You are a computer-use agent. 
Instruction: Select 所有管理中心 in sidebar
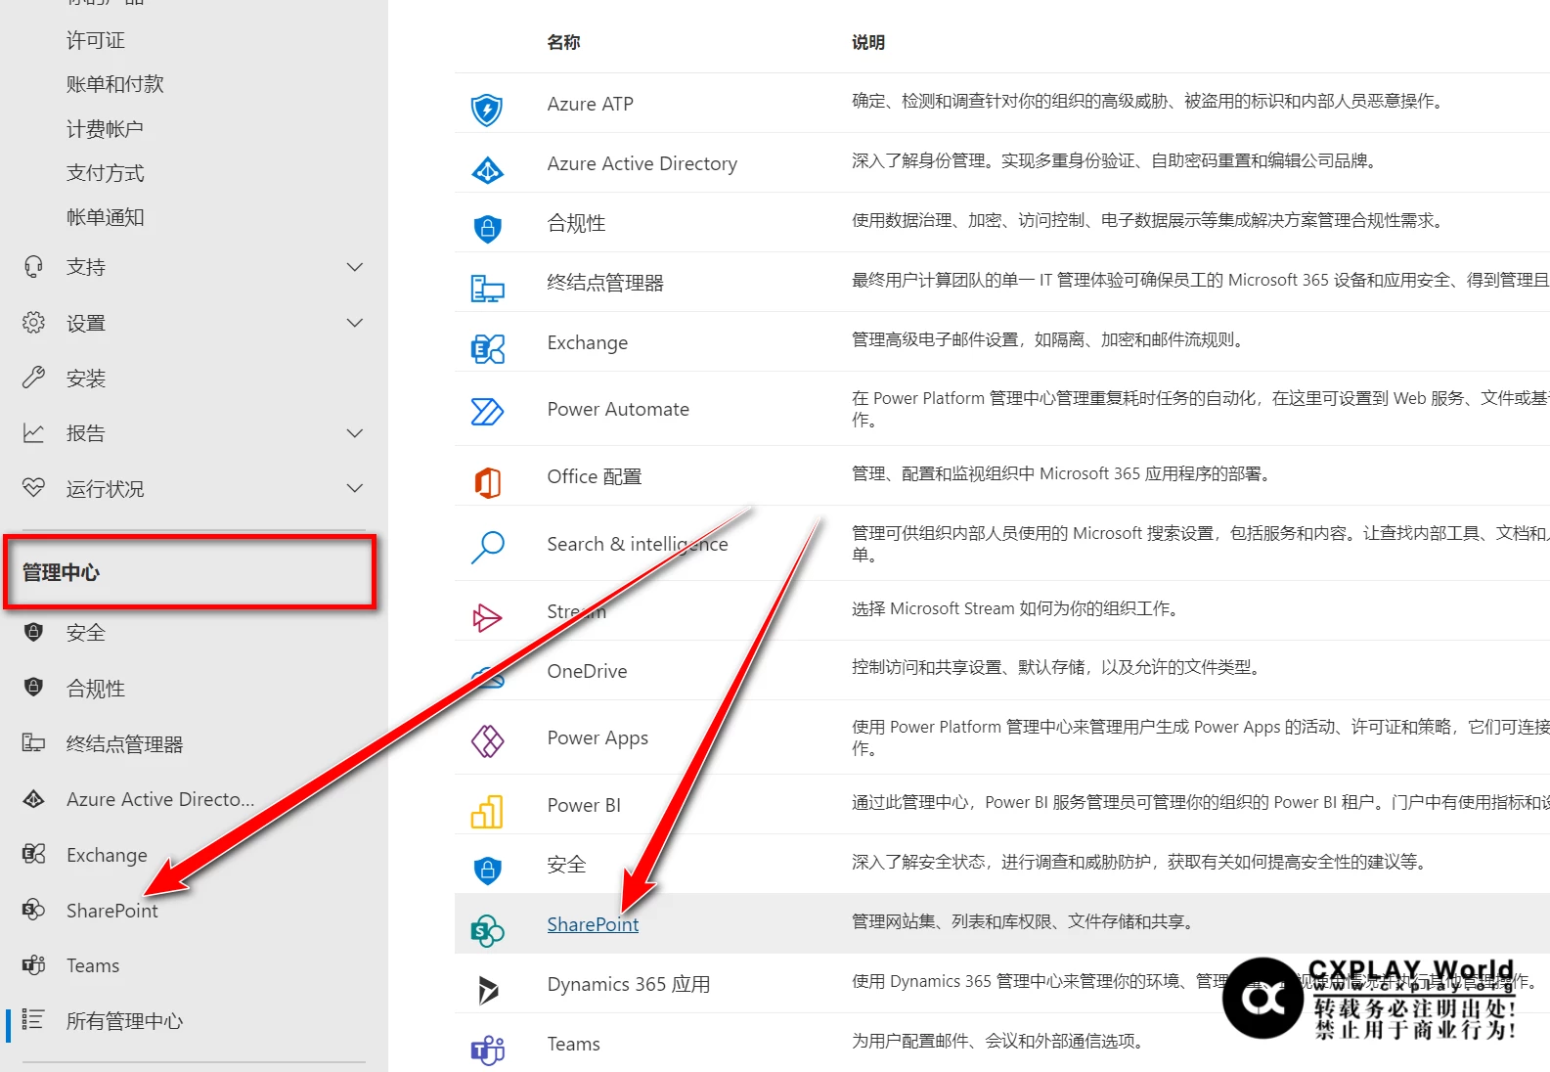point(125,1021)
